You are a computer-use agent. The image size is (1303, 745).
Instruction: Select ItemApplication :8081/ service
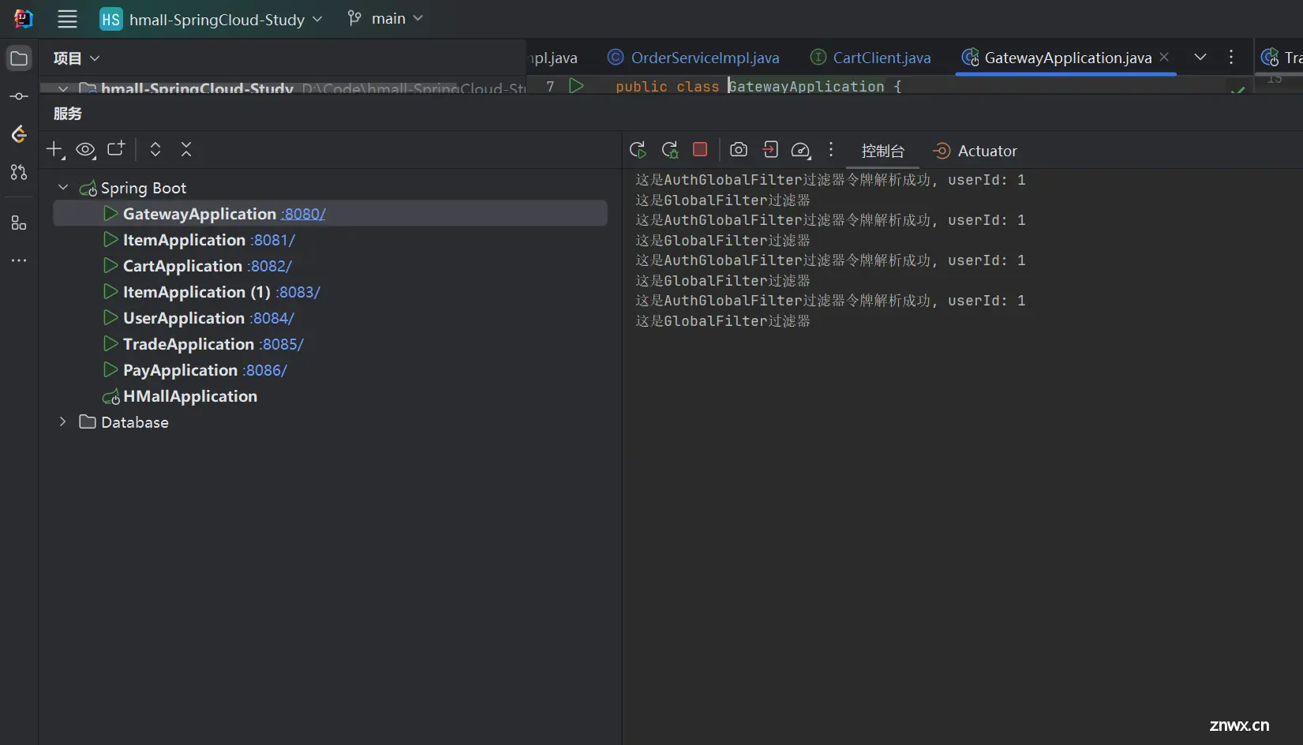pos(330,240)
